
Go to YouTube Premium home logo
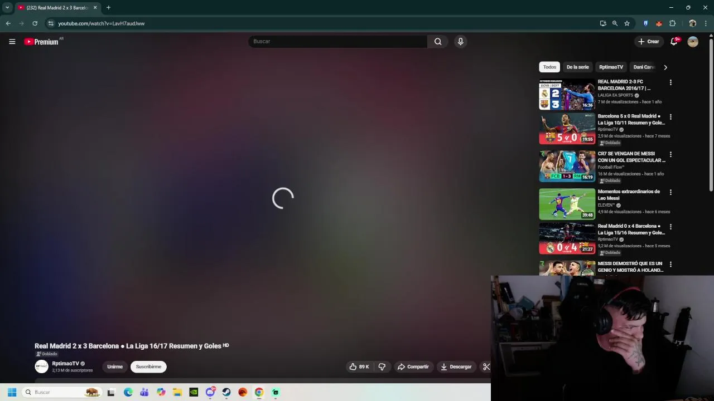(x=41, y=42)
